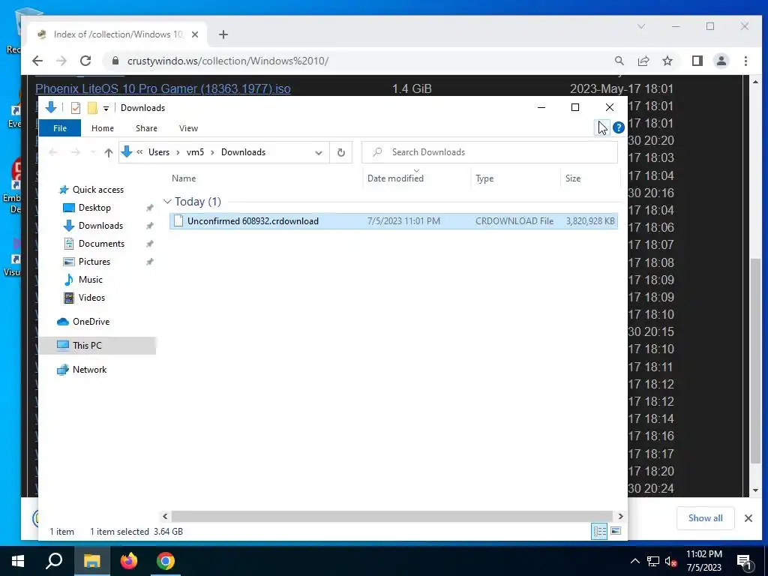
Task: Click Chrome Back button
Action: tap(37, 61)
